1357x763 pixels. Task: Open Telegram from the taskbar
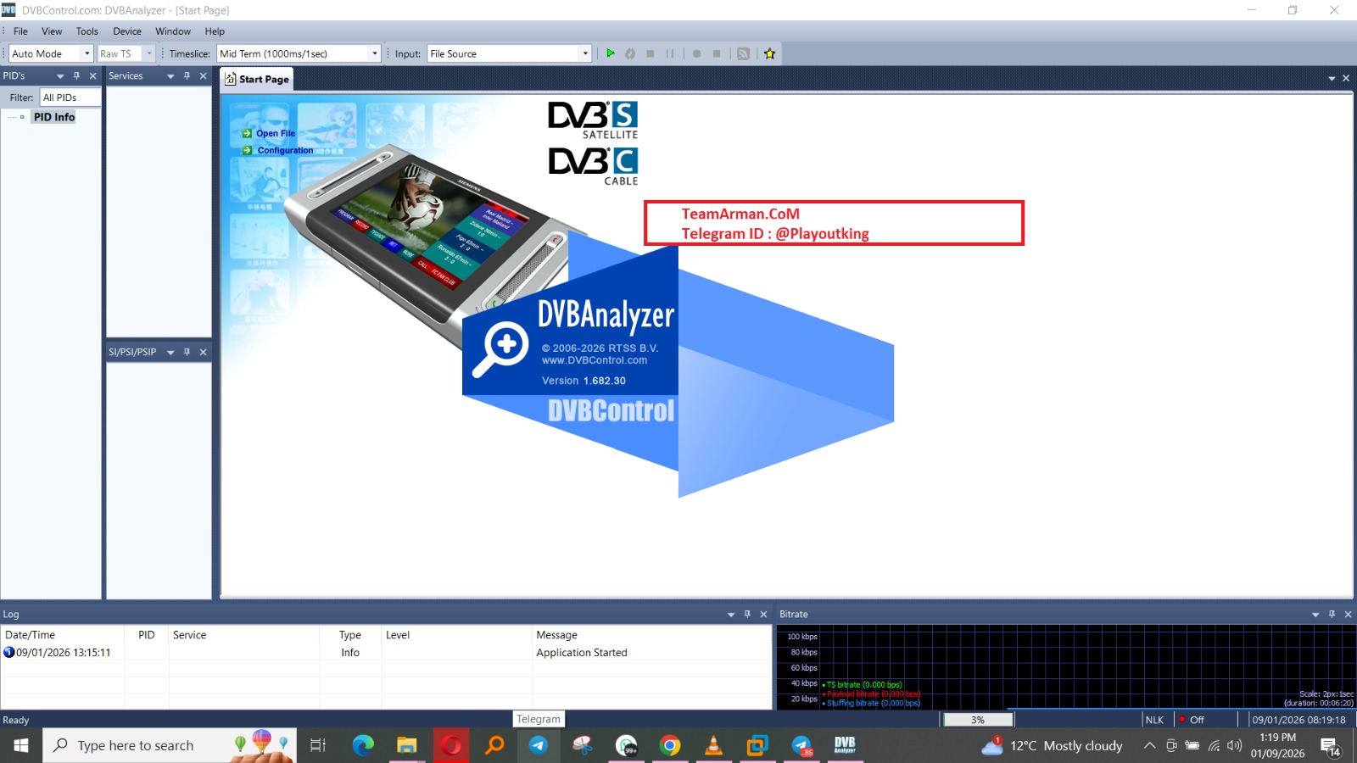(x=538, y=745)
